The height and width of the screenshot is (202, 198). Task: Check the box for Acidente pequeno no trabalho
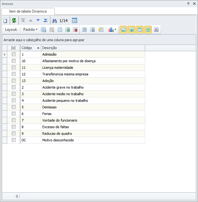click(x=14, y=100)
